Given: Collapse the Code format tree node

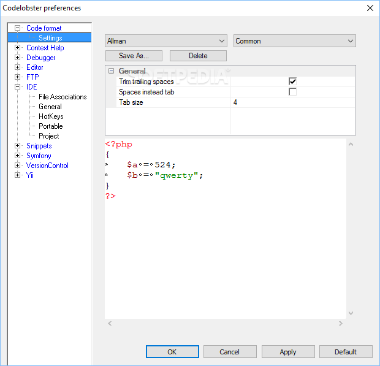Looking at the screenshot, I should (x=17, y=28).
